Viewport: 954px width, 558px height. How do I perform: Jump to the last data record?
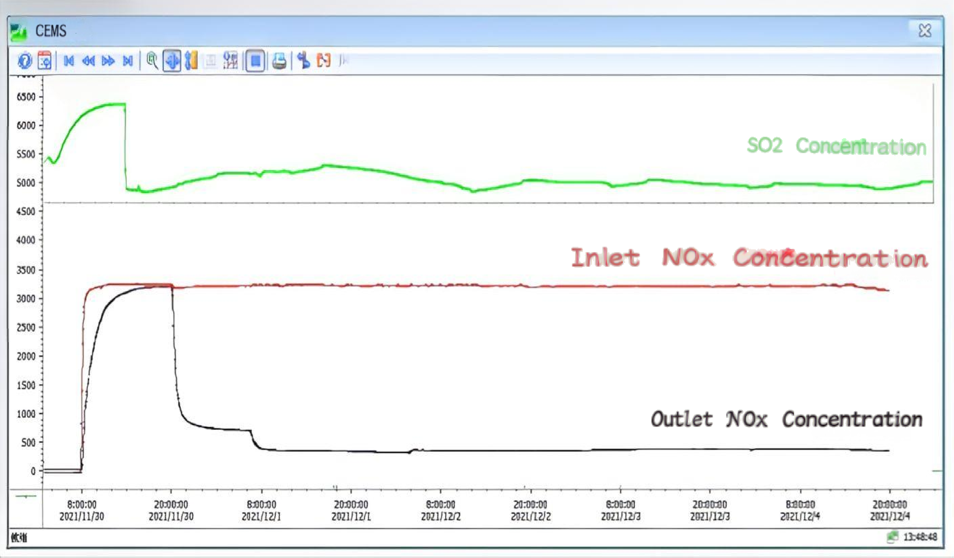pyautogui.click(x=128, y=61)
